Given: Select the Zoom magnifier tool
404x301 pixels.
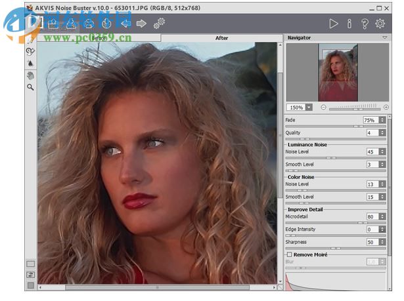Looking at the screenshot, I should [x=30, y=87].
